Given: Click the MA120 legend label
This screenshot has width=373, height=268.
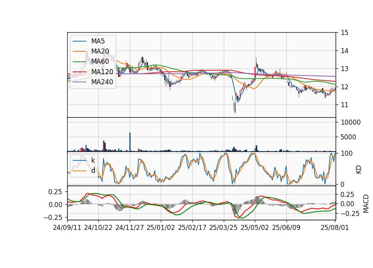Looking at the screenshot, I should [102, 71].
